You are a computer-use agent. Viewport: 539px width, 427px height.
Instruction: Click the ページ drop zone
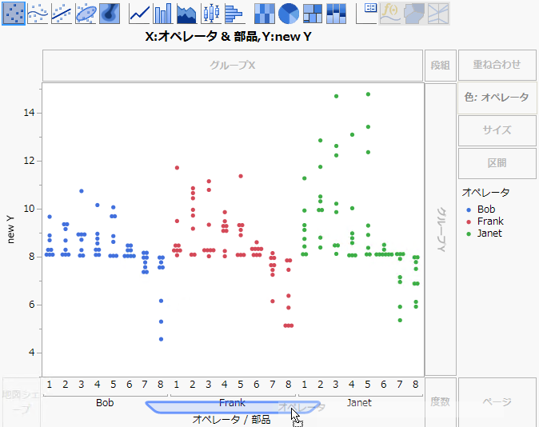pos(497,402)
